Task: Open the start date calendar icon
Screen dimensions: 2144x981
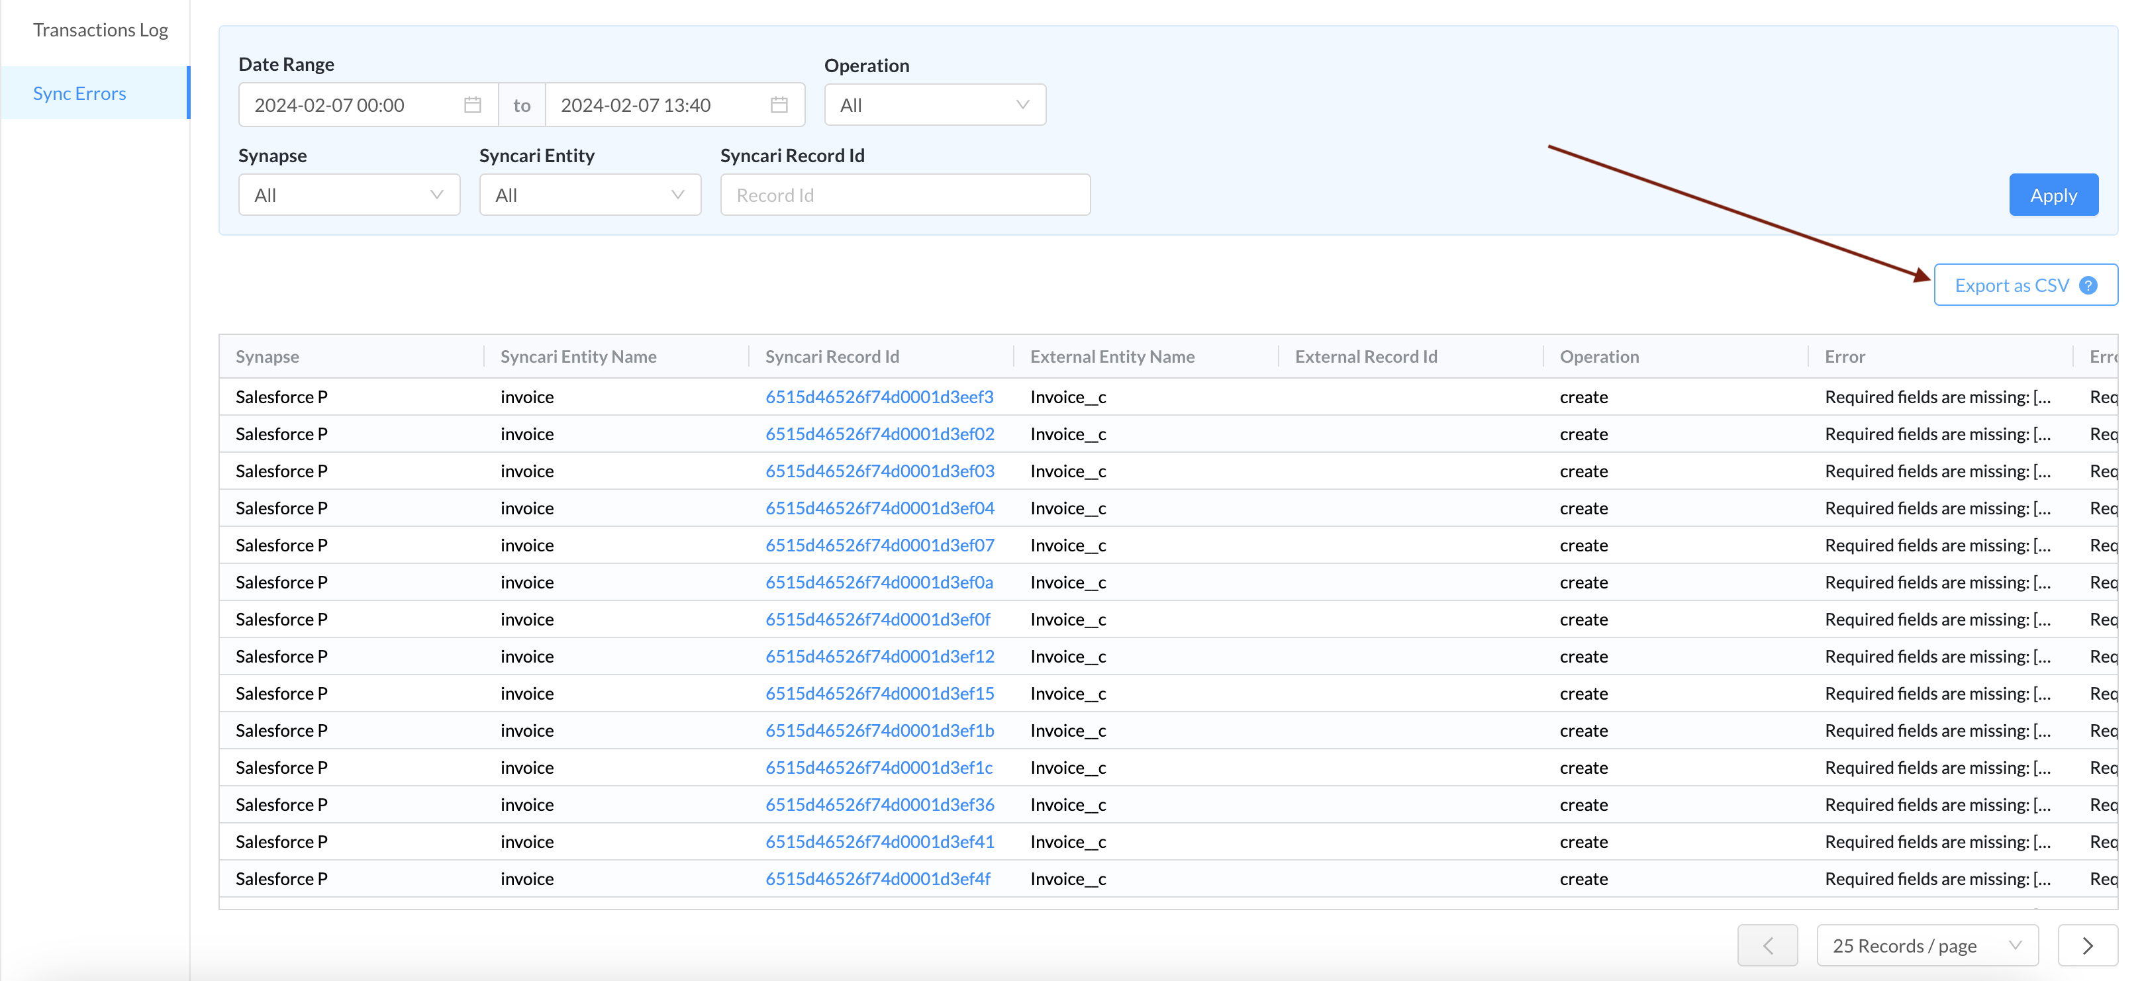Action: [473, 105]
